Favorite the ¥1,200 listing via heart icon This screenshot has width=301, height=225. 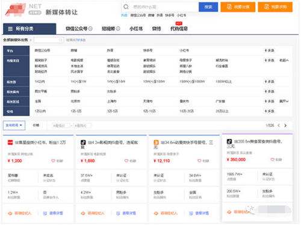[53, 161]
